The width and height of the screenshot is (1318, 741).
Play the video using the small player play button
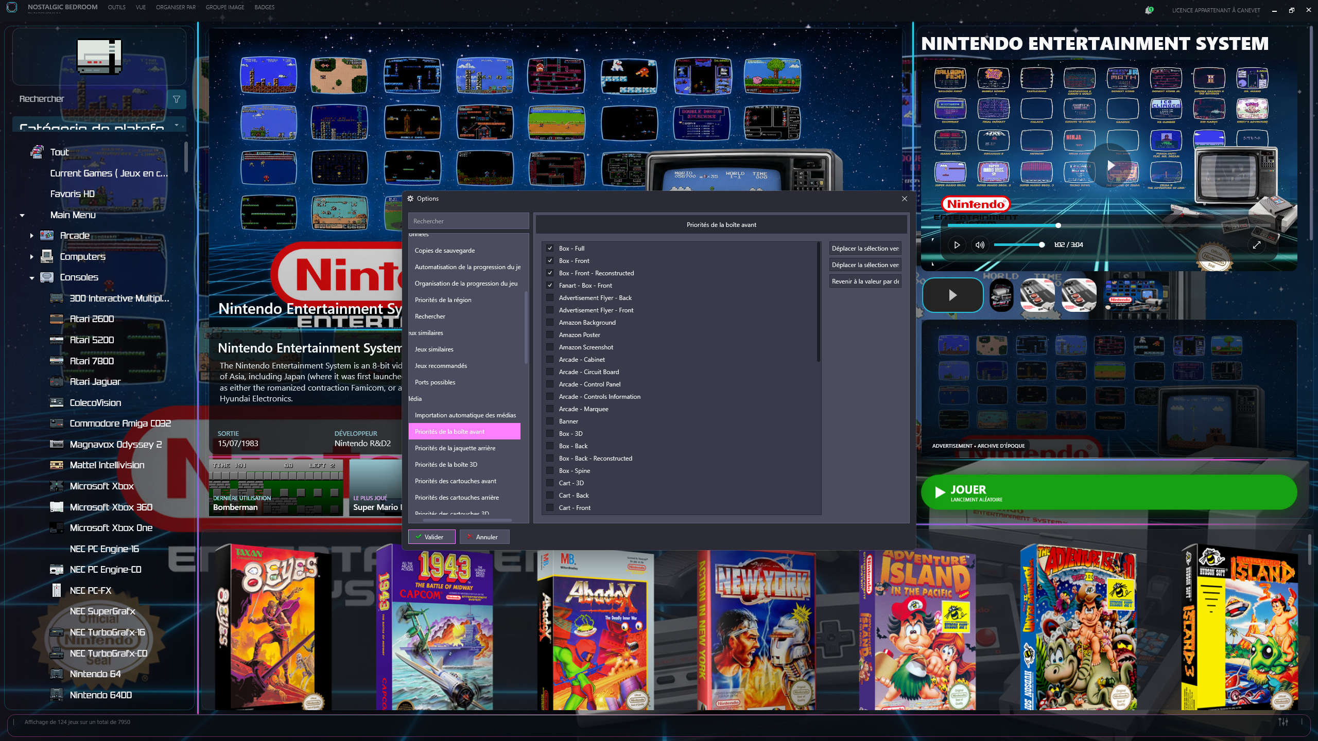pyautogui.click(x=957, y=245)
